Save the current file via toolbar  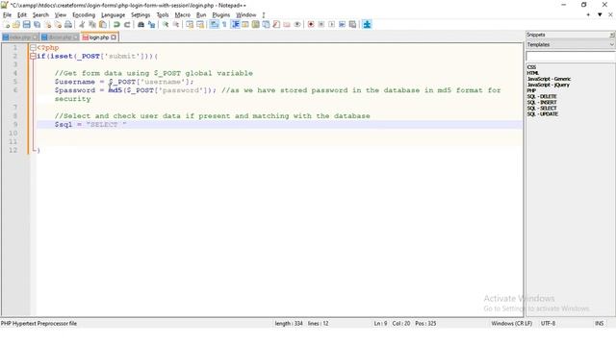click(x=26, y=24)
